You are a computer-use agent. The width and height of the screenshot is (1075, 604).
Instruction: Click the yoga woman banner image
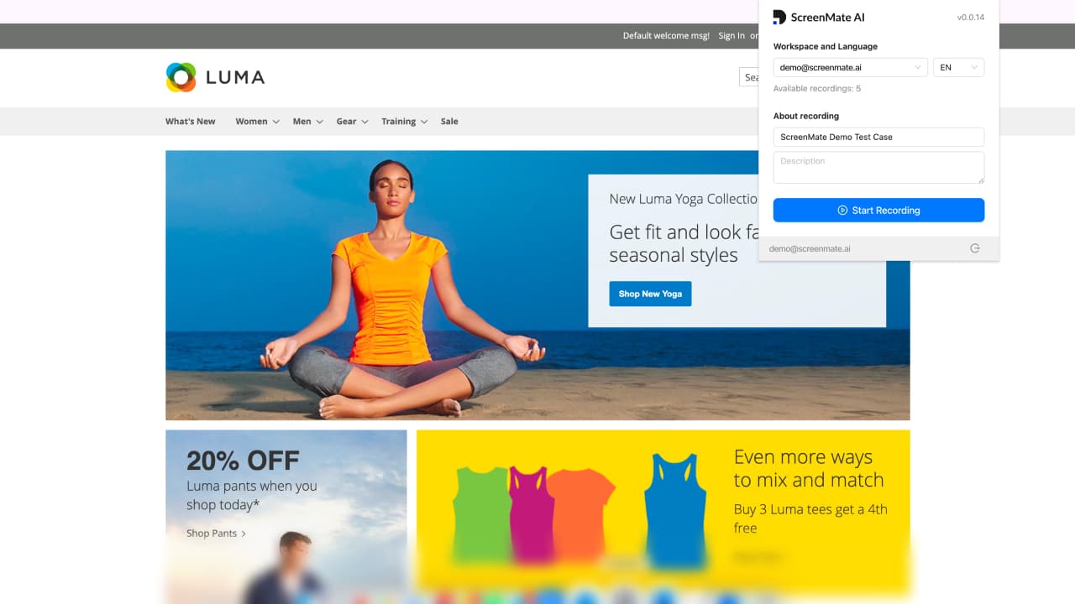pos(537,285)
